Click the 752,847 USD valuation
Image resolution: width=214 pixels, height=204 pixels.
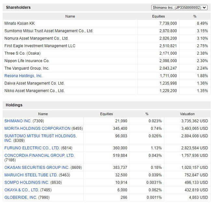tap(196, 175)
